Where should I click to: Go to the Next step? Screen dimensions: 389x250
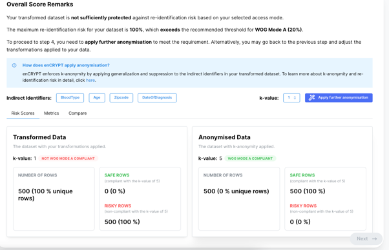366,239
